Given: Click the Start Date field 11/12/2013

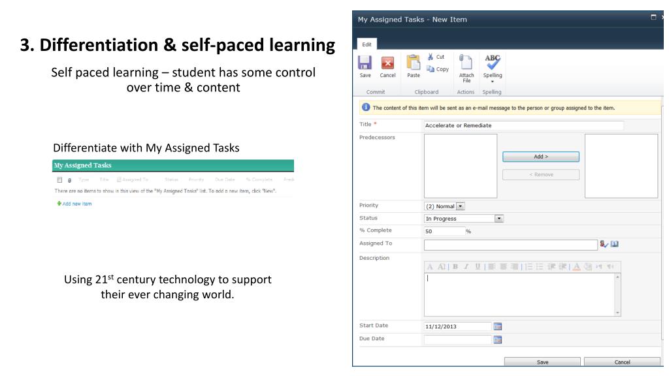Looking at the screenshot, I should (x=457, y=326).
